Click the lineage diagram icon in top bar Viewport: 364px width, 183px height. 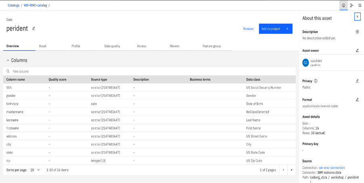351,5
